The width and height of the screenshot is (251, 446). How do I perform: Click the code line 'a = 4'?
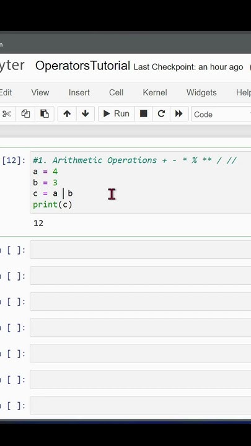tap(45, 172)
